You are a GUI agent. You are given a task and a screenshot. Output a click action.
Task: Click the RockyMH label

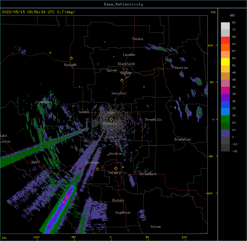pos(70,65)
